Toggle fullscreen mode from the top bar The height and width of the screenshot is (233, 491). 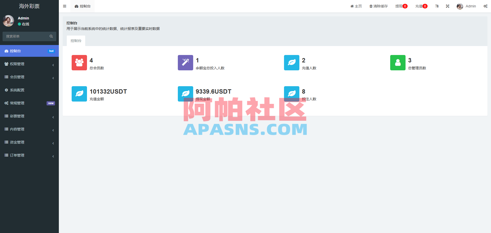tap(447, 6)
